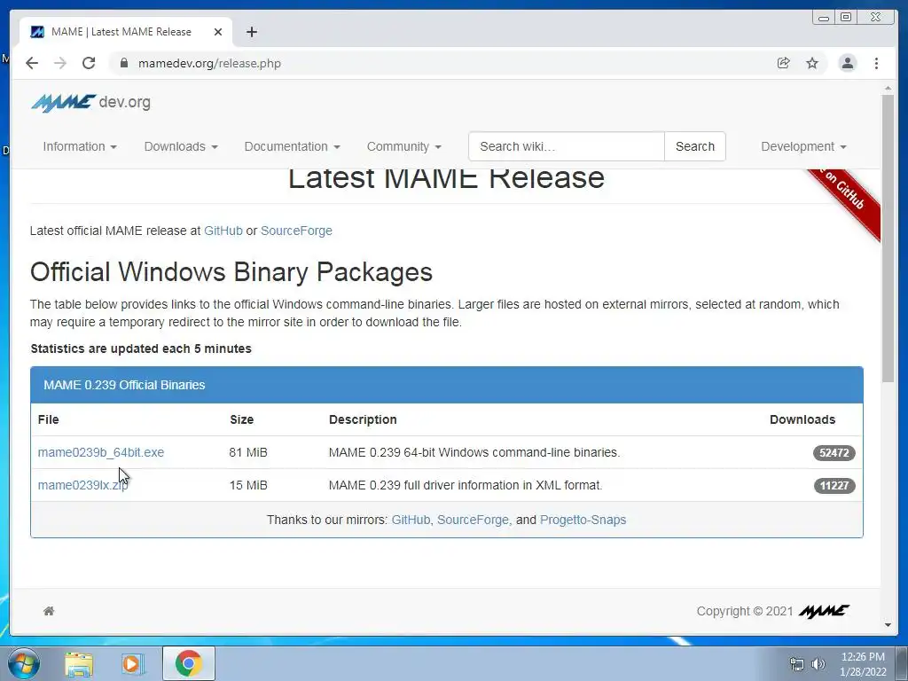Expand the Development dropdown menu
Image resolution: width=908 pixels, height=681 pixels.
coord(803,146)
